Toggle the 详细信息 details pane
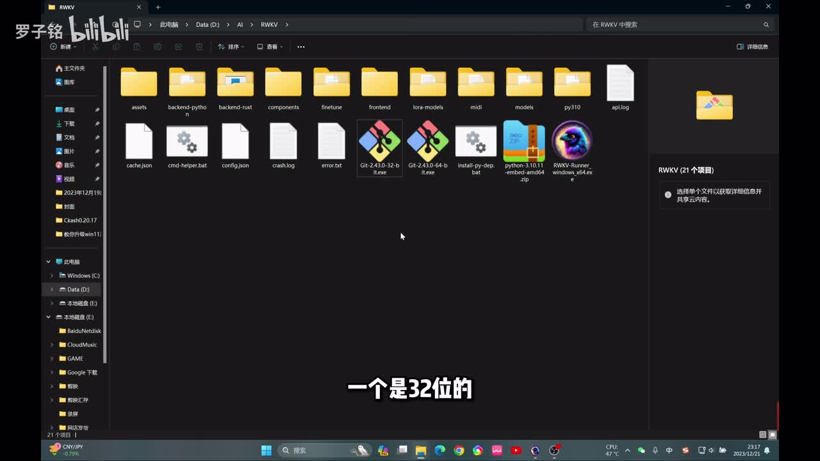 pyautogui.click(x=752, y=47)
